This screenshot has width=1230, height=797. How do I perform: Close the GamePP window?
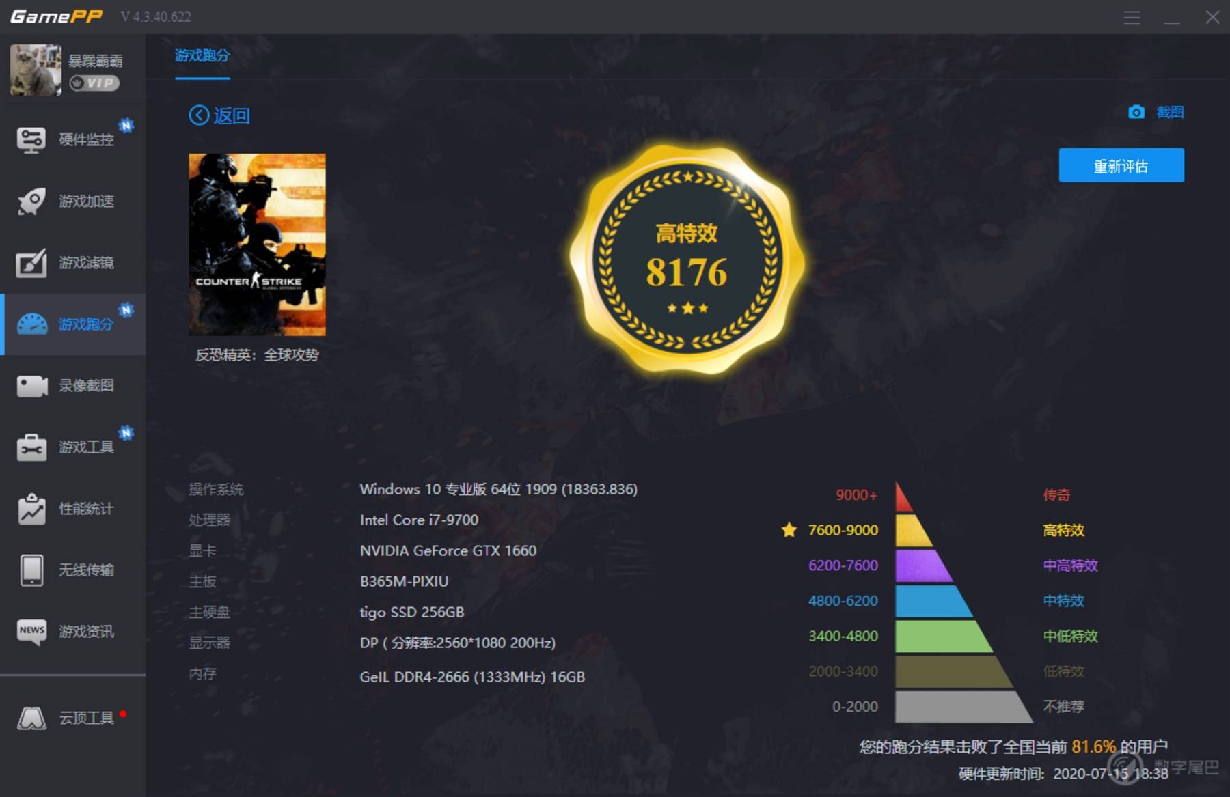(1212, 17)
